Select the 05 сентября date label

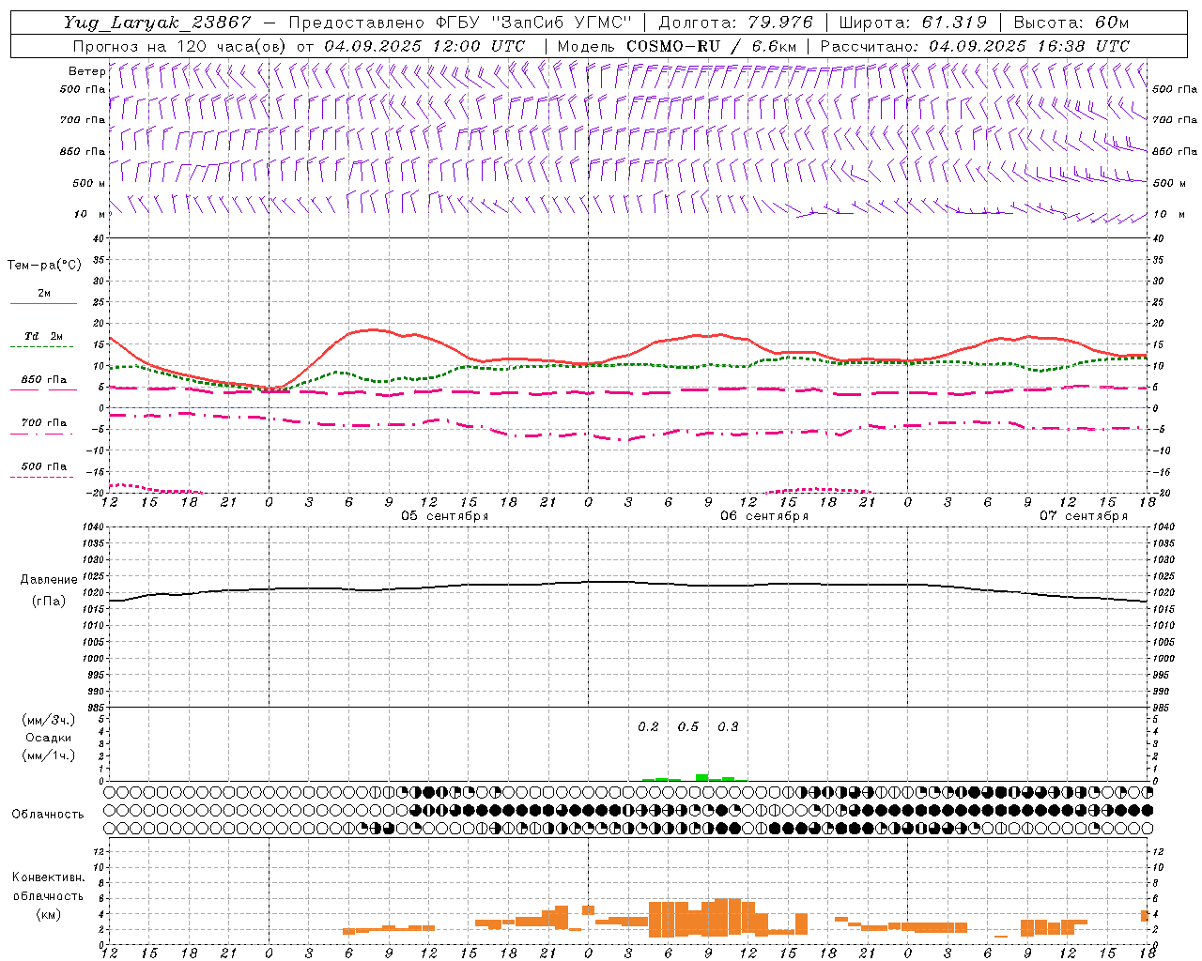(x=445, y=516)
